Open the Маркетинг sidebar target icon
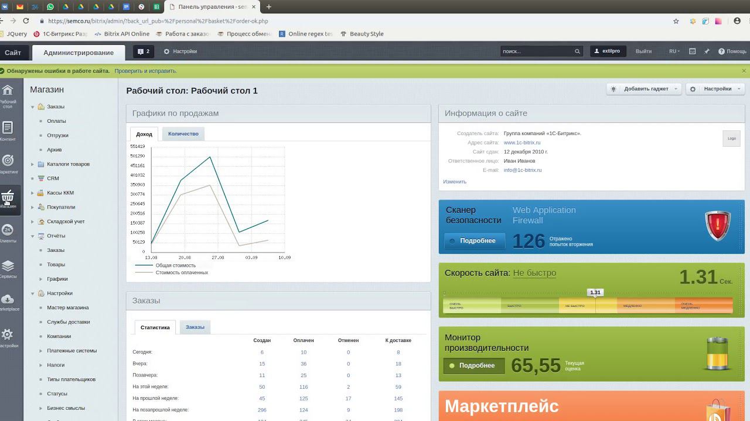Image resolution: width=750 pixels, height=421 pixels. click(x=8, y=160)
